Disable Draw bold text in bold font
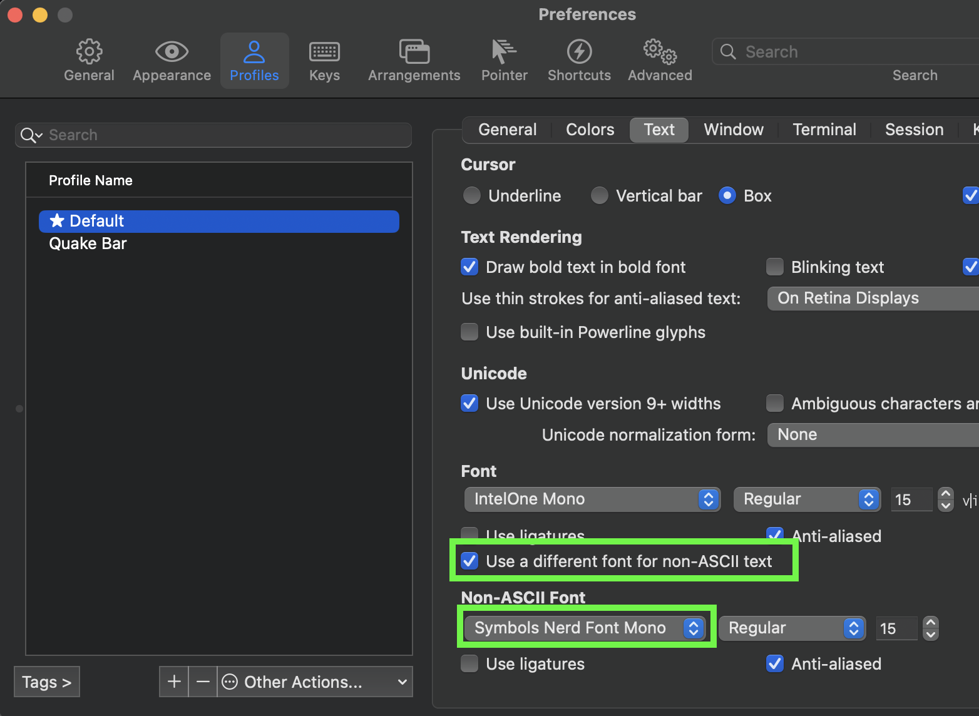This screenshot has height=716, width=979. tap(469, 267)
